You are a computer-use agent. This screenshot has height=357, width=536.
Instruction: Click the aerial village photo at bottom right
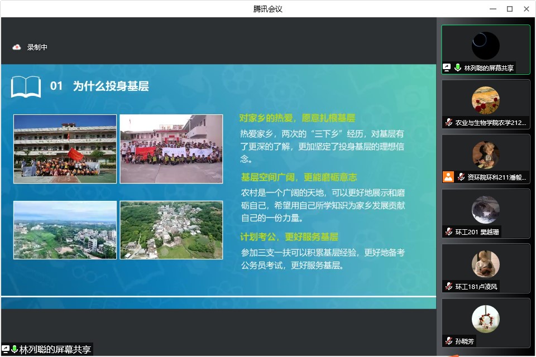point(171,230)
